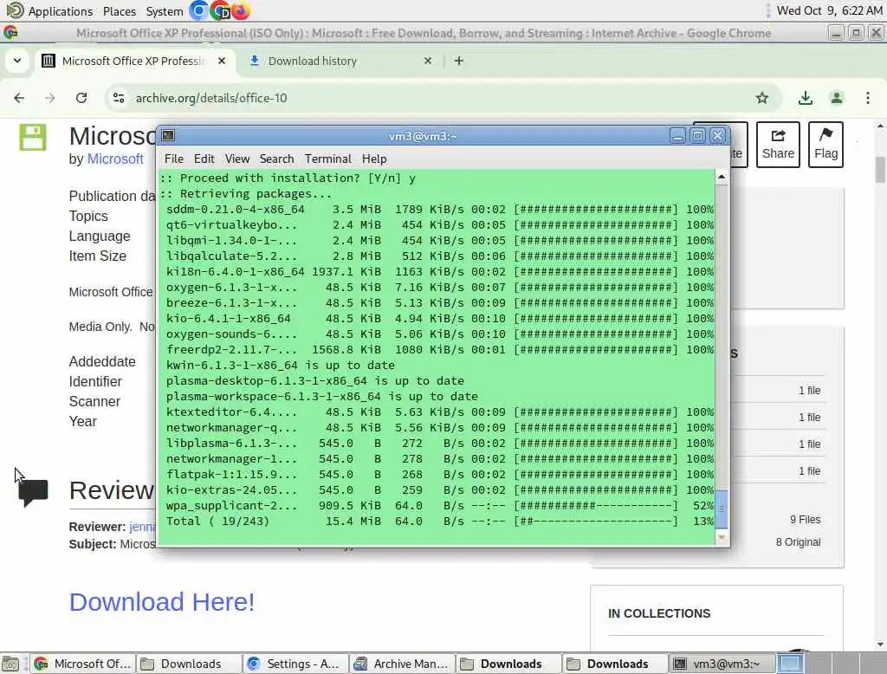Viewport: 887px width, 674px height.
Task: Flag this archive item
Action: [x=825, y=145]
